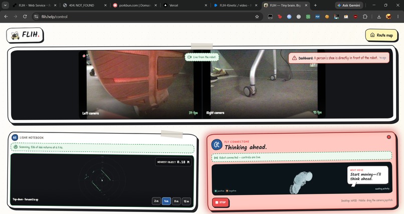This screenshot has height=214, width=404.
Task: Click the 02 Lidar Notebook badge
Action: (15, 137)
